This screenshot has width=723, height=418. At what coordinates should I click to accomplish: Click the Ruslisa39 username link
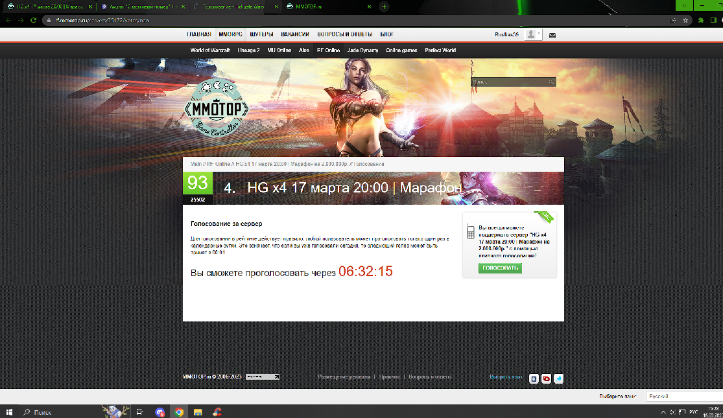pyautogui.click(x=506, y=34)
